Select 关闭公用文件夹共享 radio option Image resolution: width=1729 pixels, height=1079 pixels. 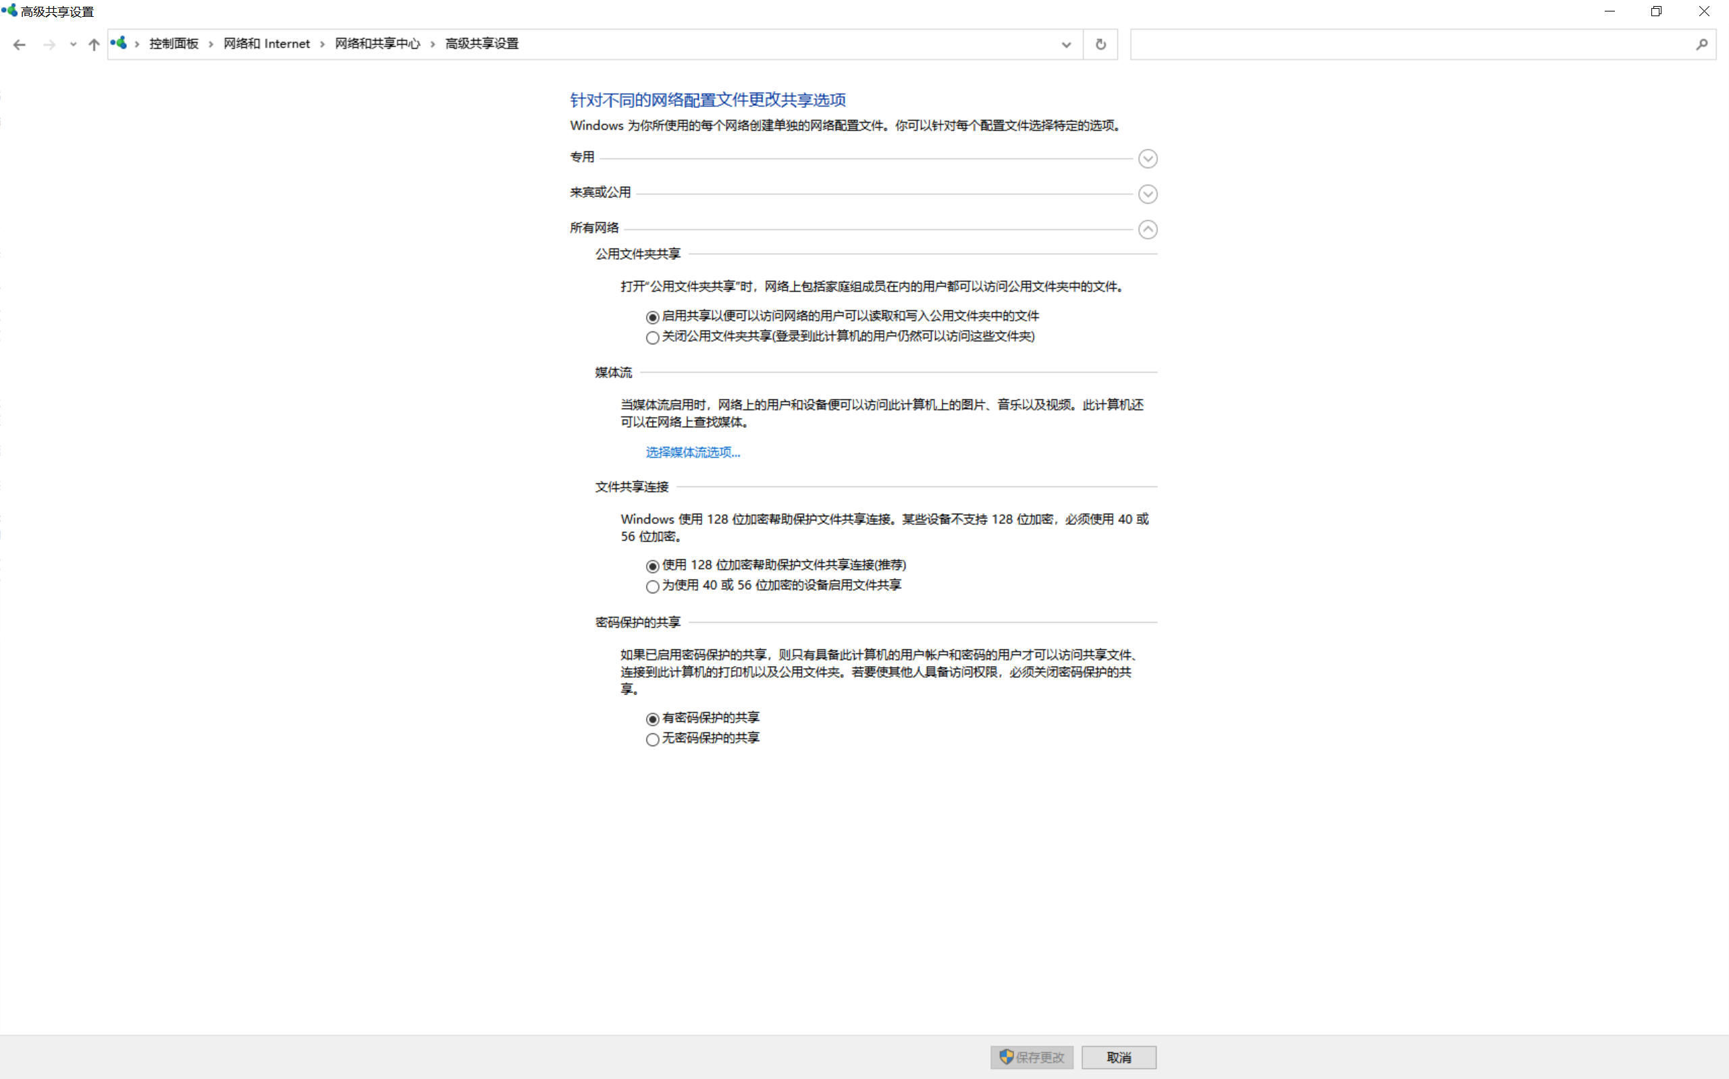(x=652, y=337)
